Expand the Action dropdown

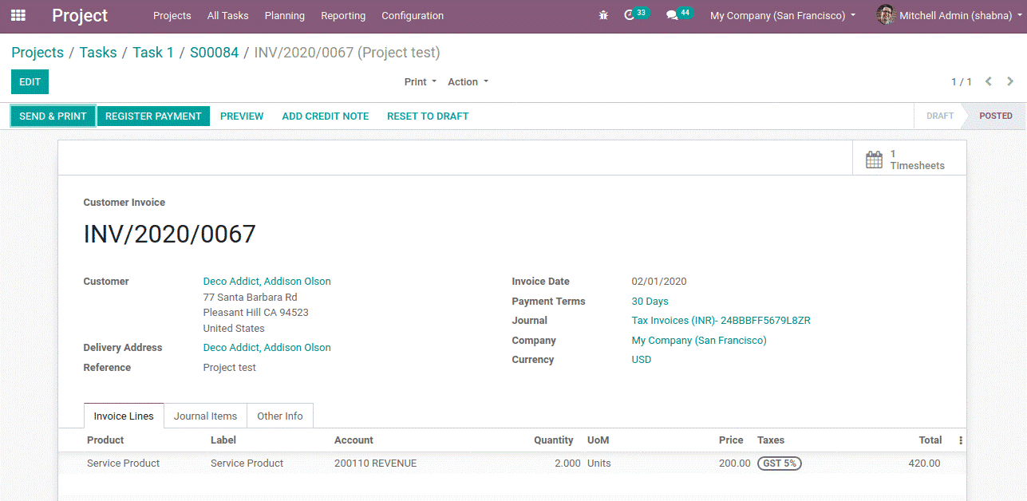[x=468, y=81]
